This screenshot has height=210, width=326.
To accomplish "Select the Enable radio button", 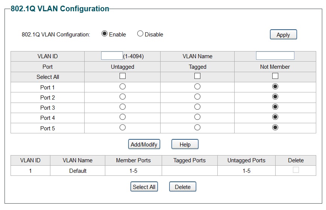I will coord(105,34).
